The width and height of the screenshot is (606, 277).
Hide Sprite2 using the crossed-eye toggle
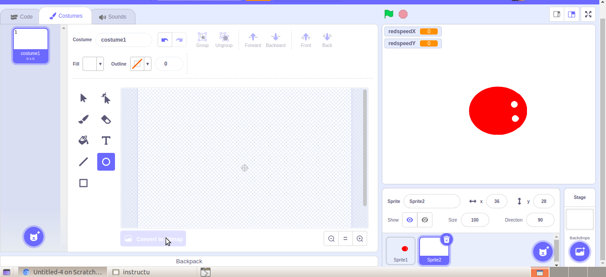point(424,219)
